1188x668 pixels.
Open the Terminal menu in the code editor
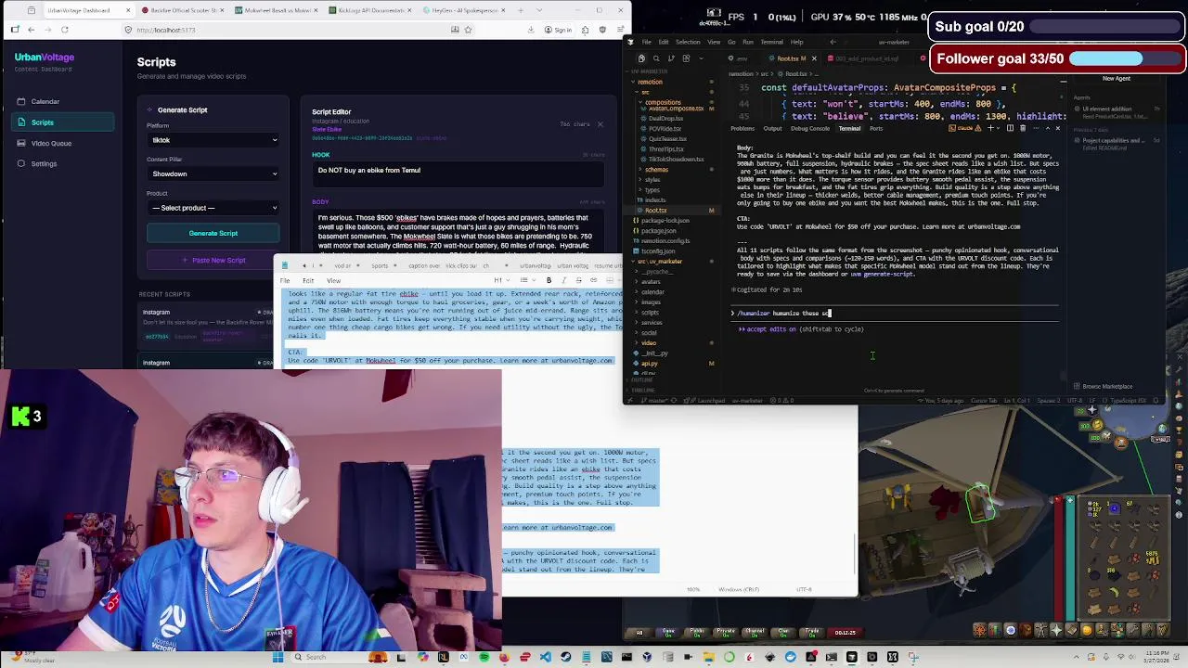(x=772, y=42)
